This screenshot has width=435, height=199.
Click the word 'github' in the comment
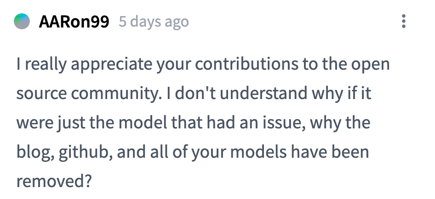[x=86, y=153]
